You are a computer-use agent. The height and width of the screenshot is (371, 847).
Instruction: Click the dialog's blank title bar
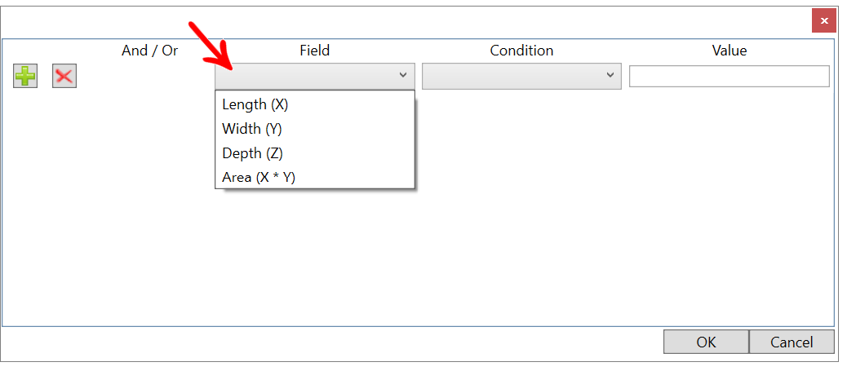(405, 21)
